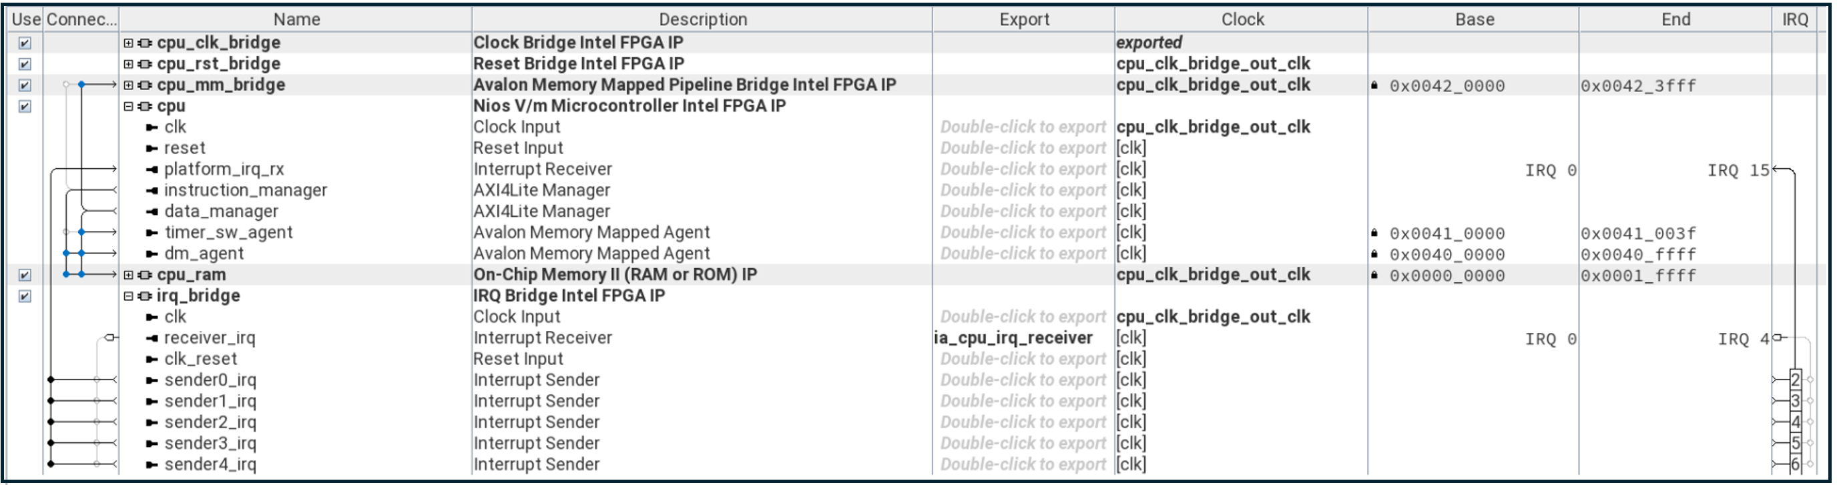The width and height of the screenshot is (1837, 485).
Task: Collapse the cpu component tree node
Action: coord(128,107)
